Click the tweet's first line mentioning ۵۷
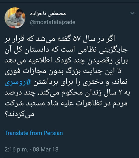The height and width of the screenshot is (158, 139). coord(60,39)
